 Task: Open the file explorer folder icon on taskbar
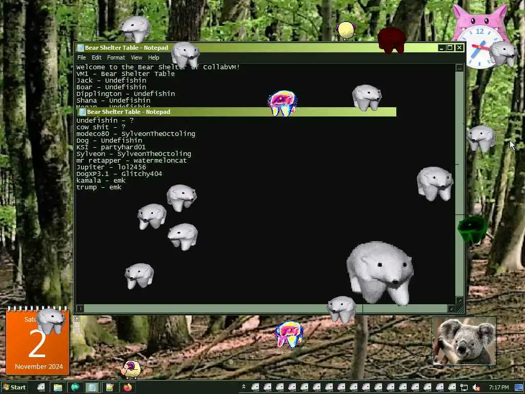click(58, 388)
